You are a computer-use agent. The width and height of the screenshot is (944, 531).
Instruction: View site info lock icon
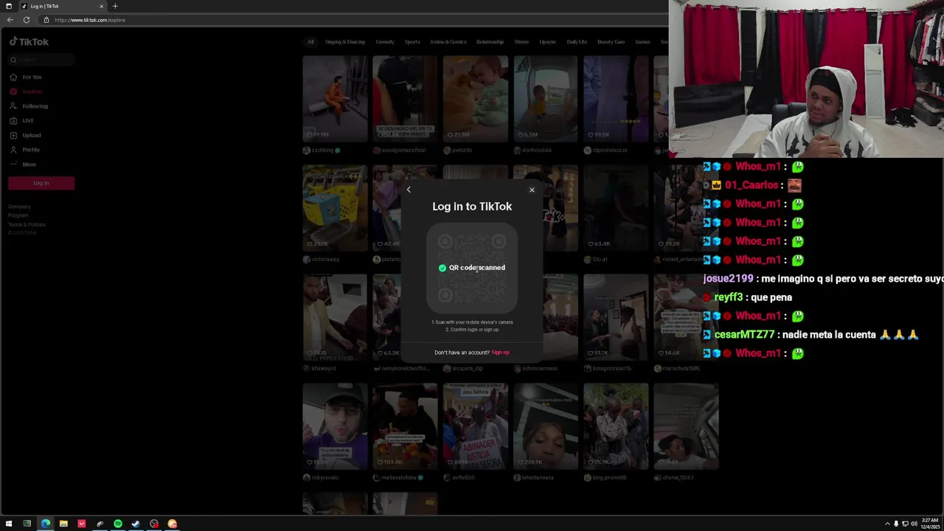(x=46, y=20)
